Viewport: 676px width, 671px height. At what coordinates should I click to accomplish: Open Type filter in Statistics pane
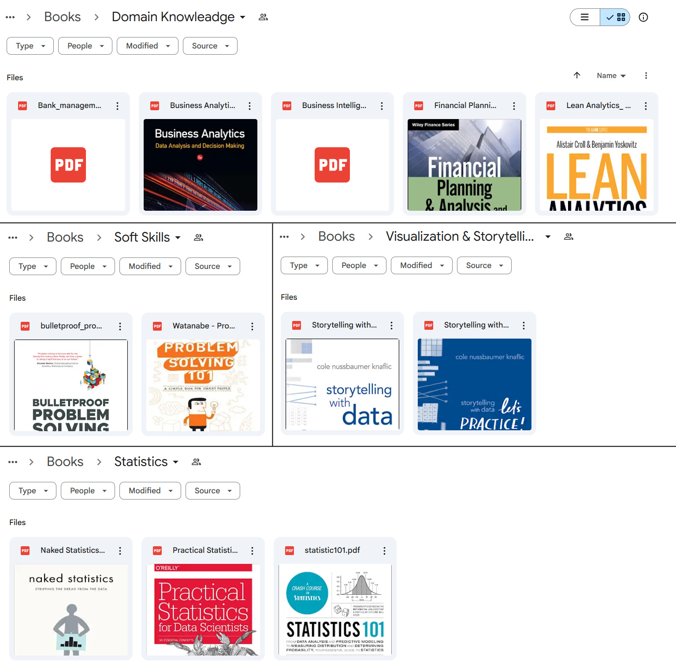(33, 491)
